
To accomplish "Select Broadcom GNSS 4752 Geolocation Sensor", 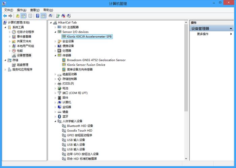I will click(96, 60).
